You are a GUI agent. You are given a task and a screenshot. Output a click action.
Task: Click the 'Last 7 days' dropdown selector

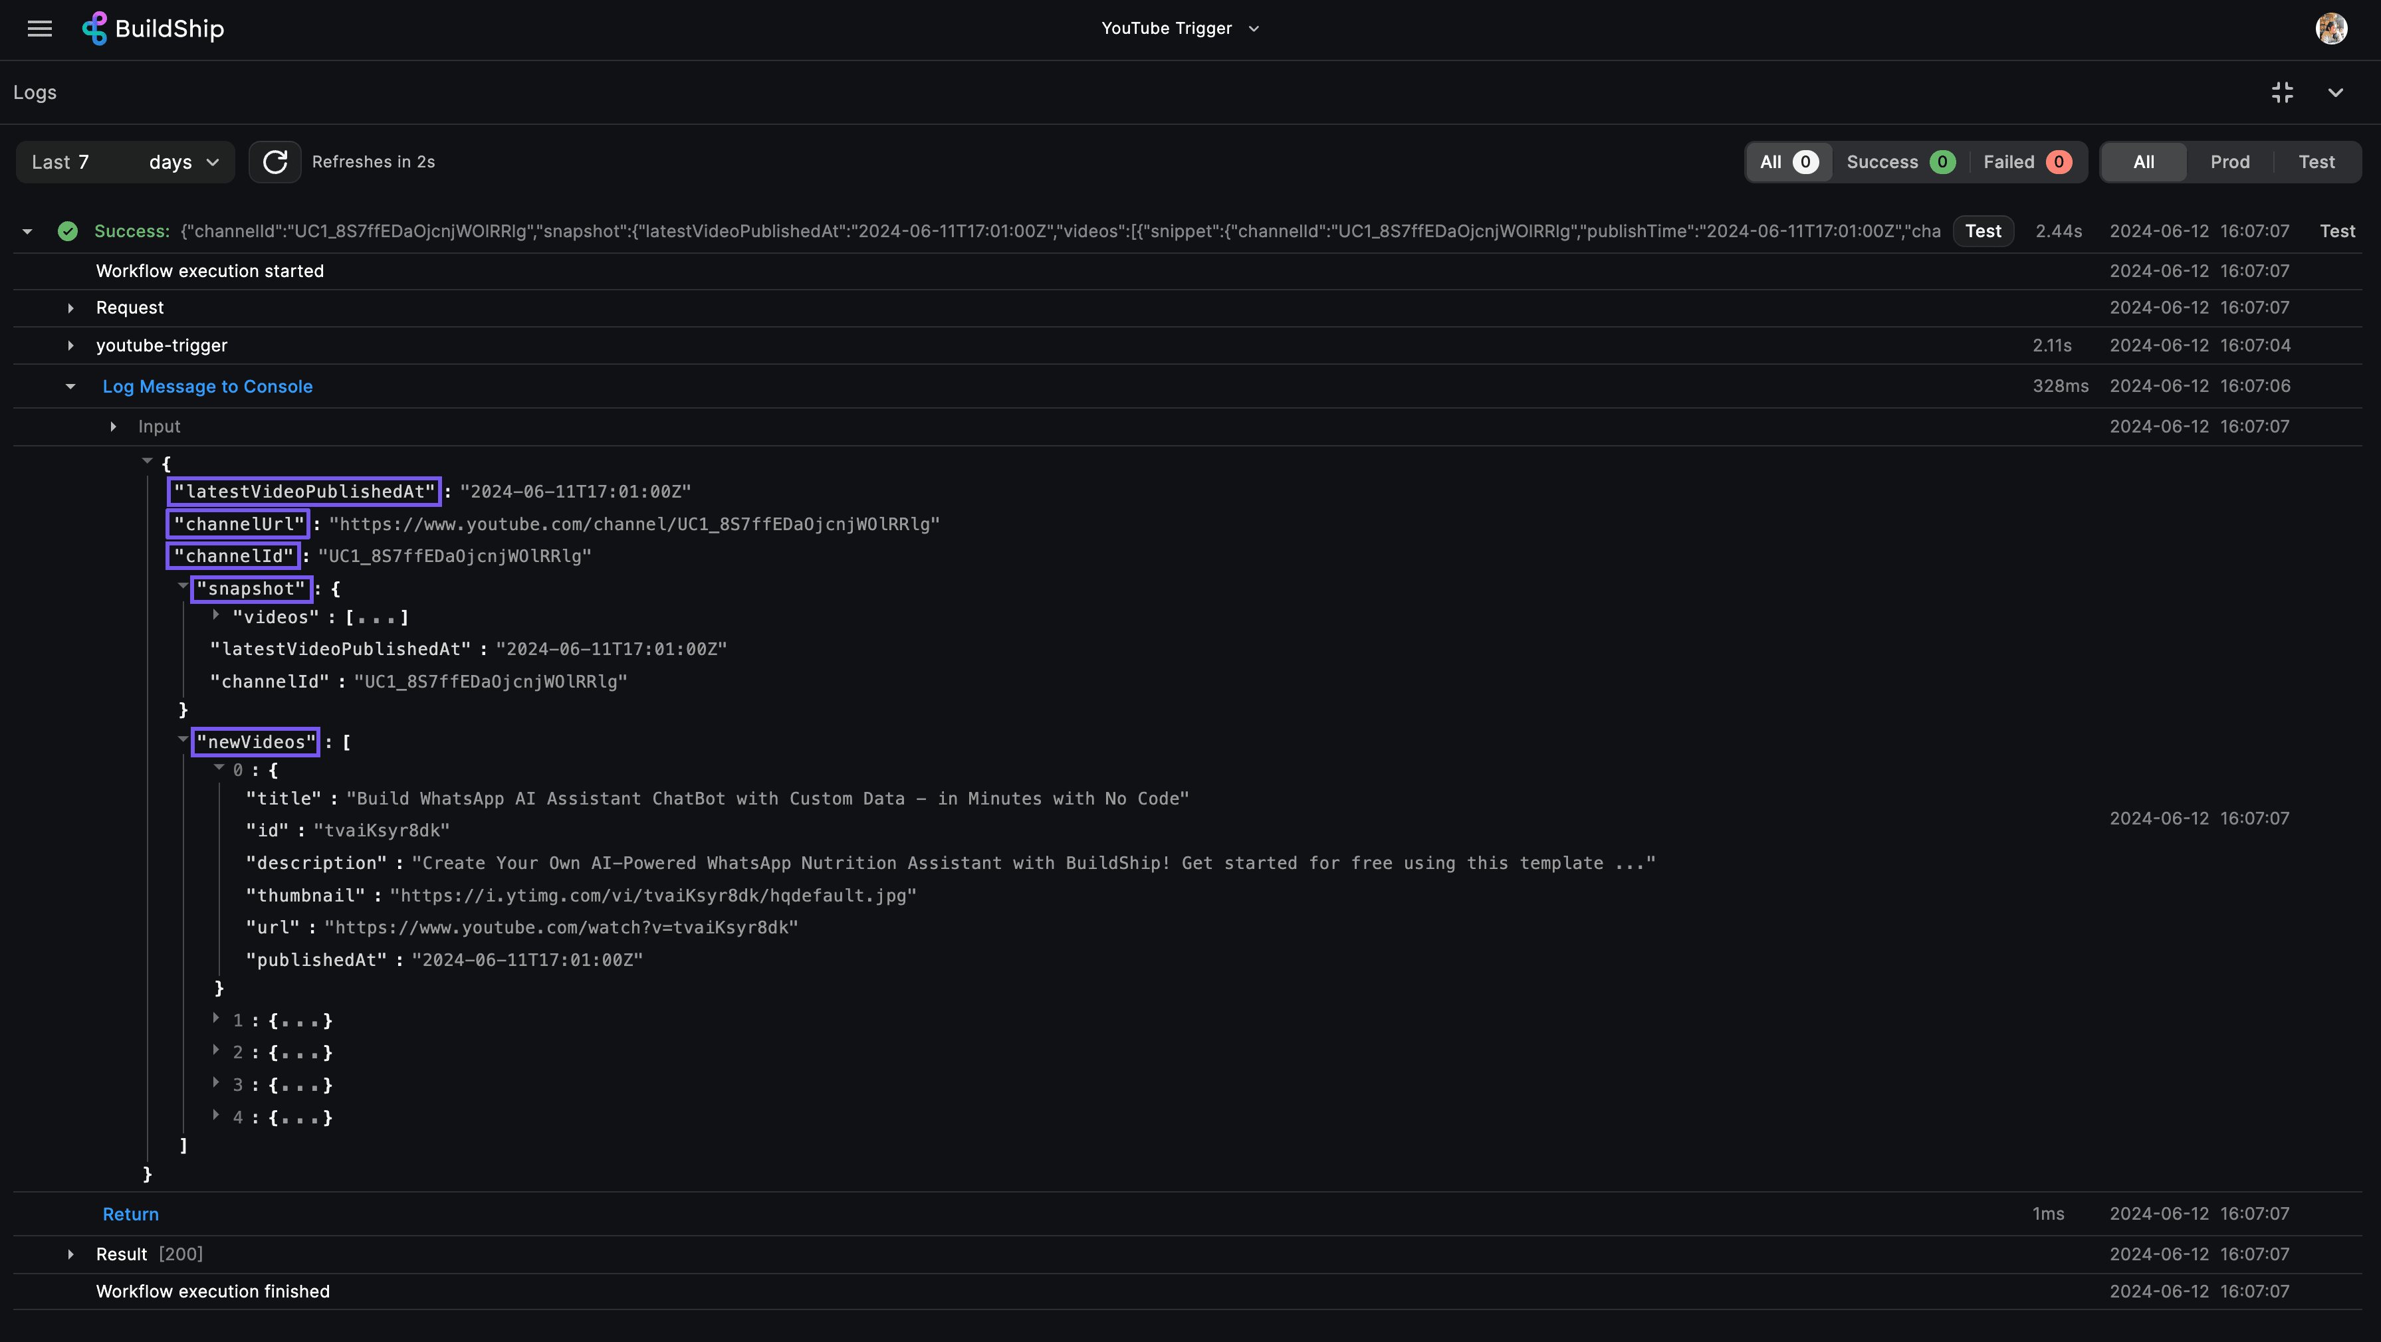[x=124, y=160]
